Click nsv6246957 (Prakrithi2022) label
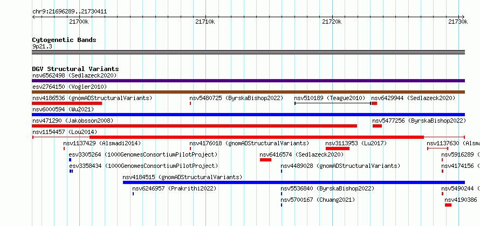 point(174,188)
